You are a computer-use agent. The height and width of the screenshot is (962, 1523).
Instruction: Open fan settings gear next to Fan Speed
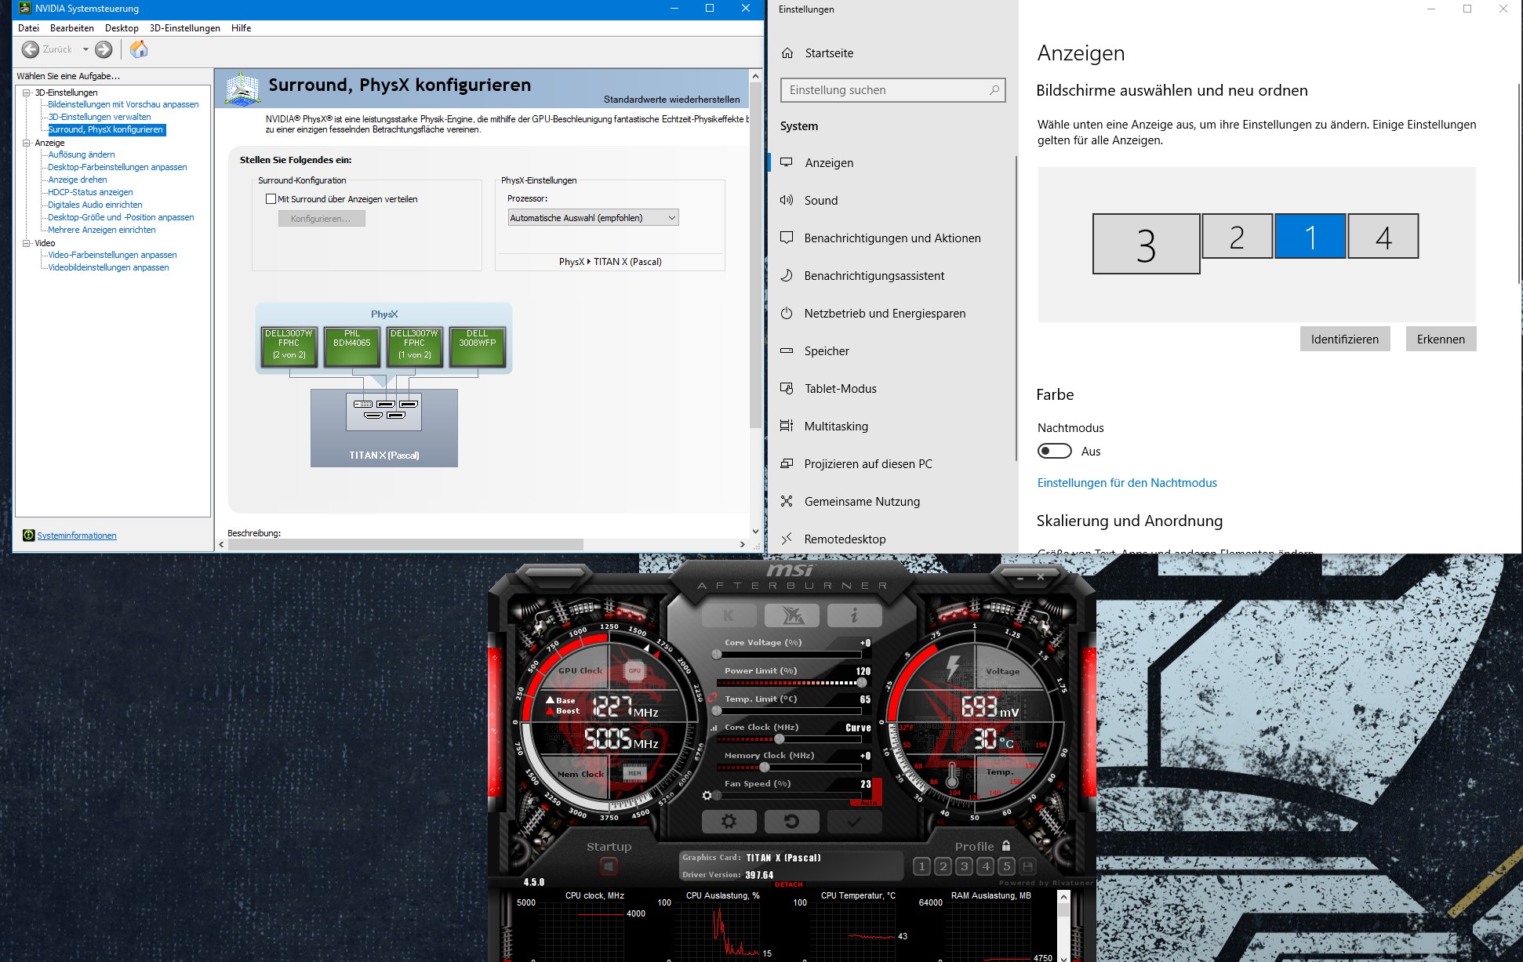click(708, 795)
